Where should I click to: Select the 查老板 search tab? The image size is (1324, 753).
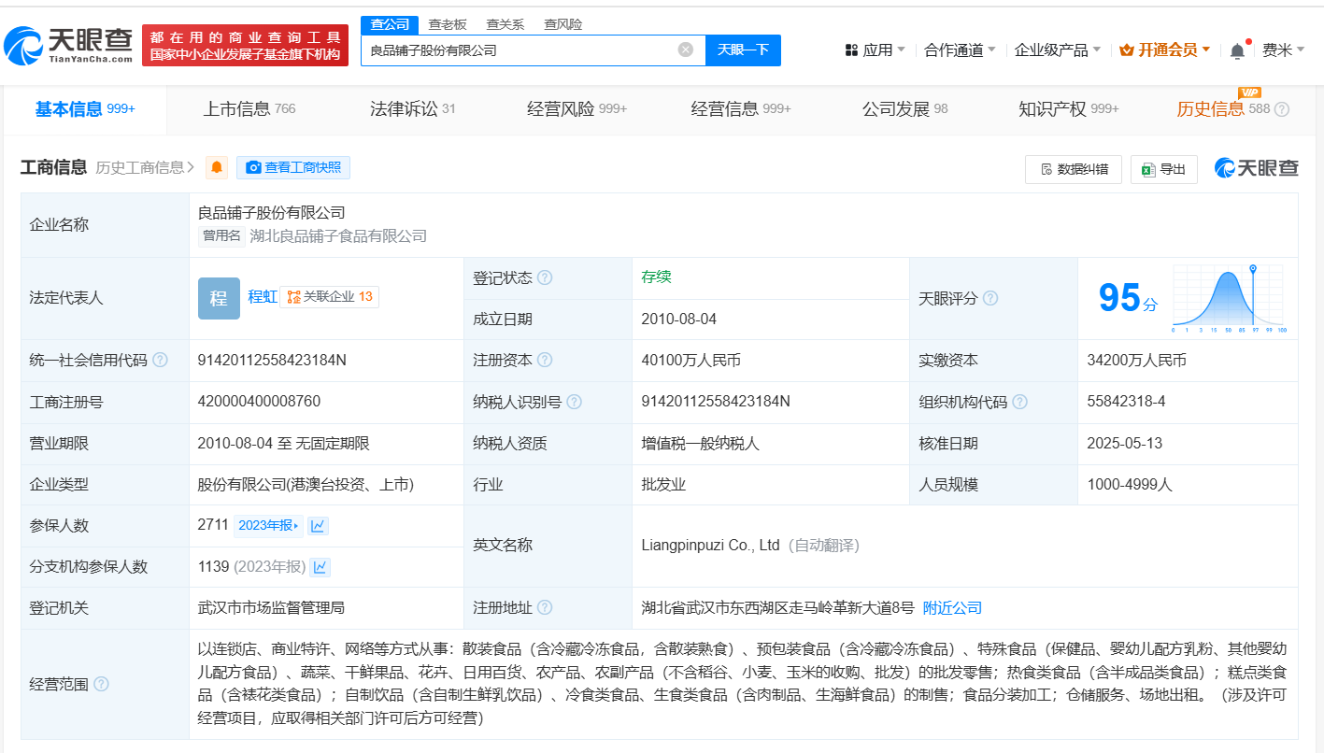click(448, 24)
